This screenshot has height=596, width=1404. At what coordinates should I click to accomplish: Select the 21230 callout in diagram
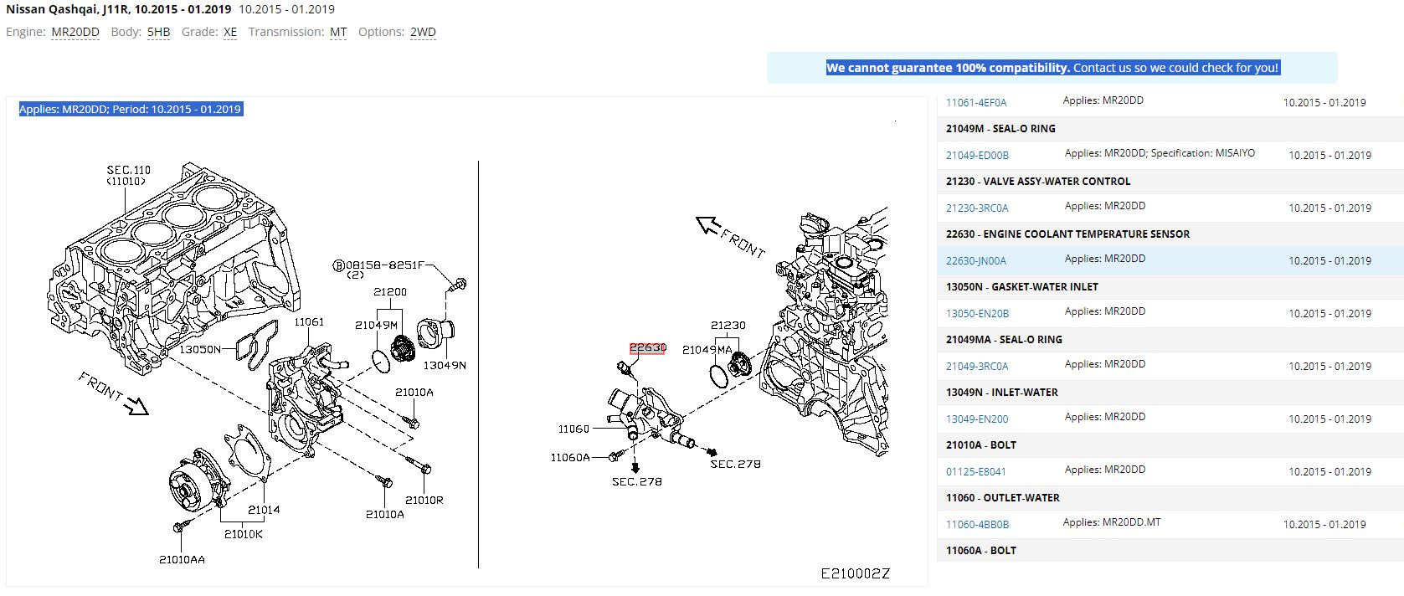(728, 326)
